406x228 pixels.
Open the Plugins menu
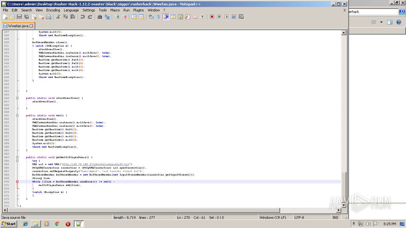(138, 10)
